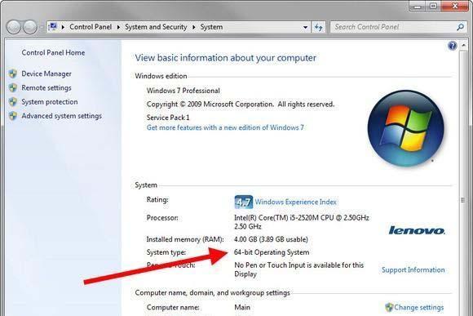Viewport: 473px width, 316px height.
Task: Minimize the System window
Action: 418,6
